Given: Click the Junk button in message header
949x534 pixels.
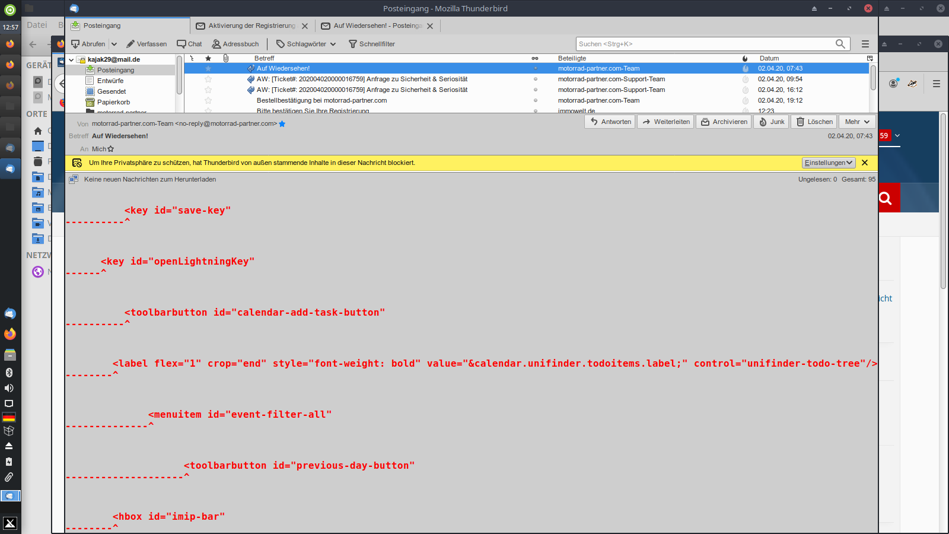Looking at the screenshot, I should point(771,122).
